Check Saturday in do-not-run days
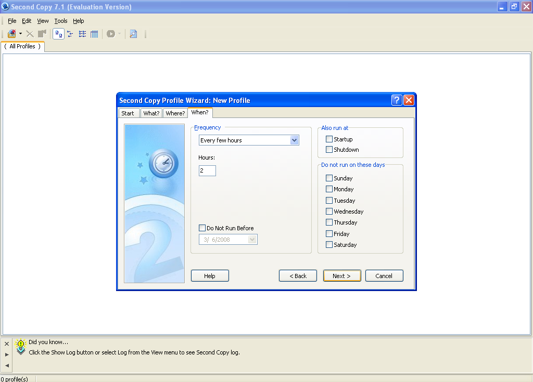The image size is (533, 382). 329,244
